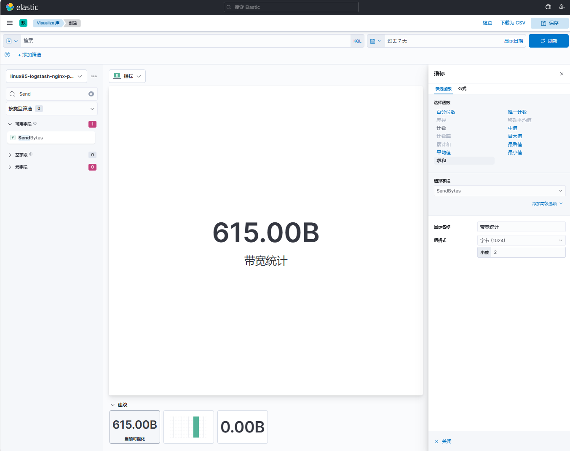Go to Visualize 库 breadcrumb

48,23
